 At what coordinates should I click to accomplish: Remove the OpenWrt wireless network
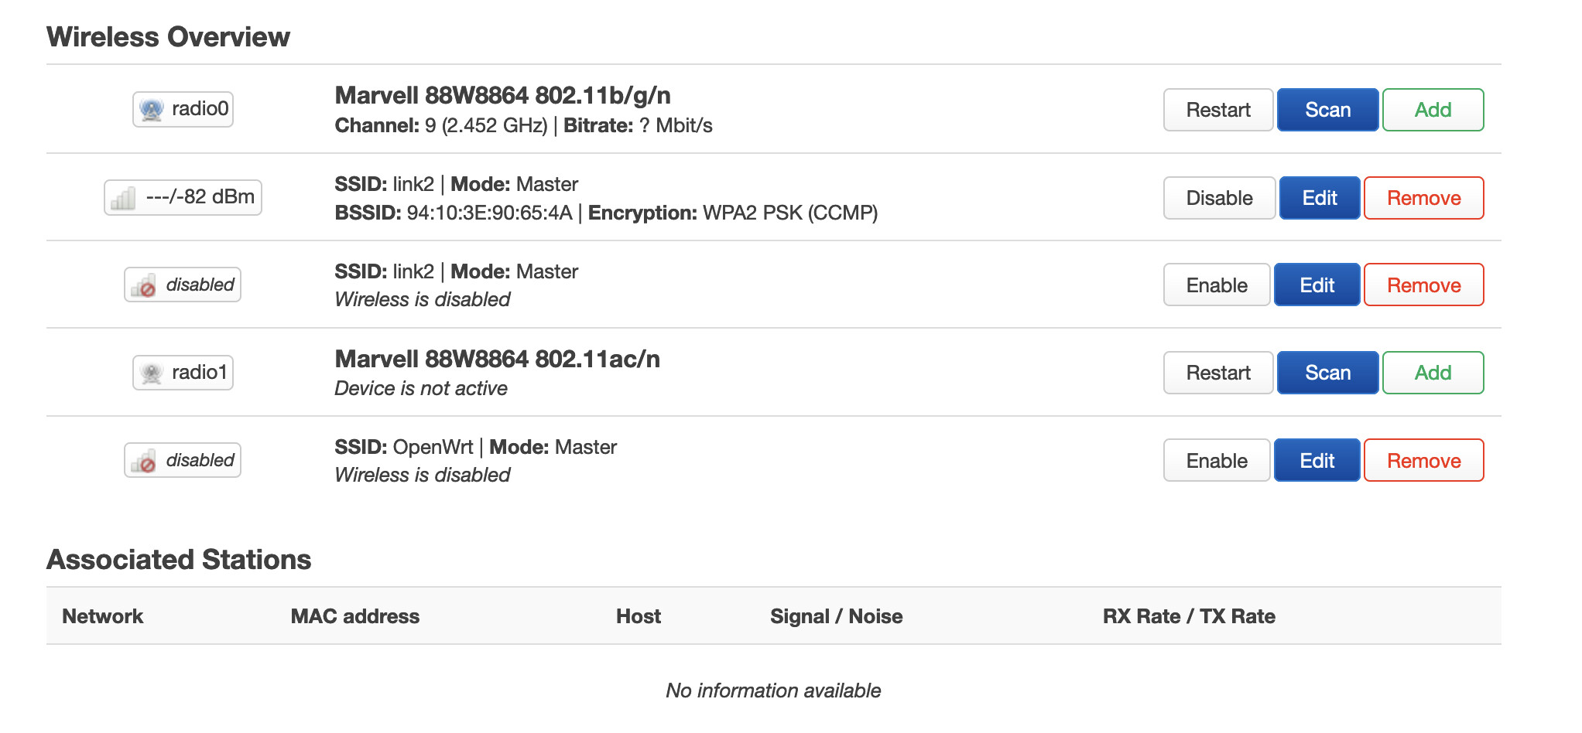click(x=1423, y=461)
